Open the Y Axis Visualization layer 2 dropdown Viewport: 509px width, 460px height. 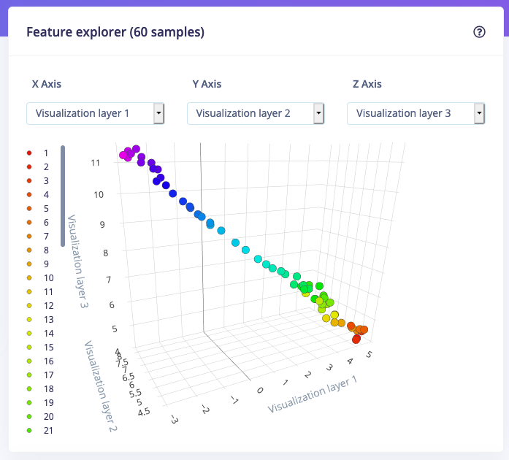(256, 113)
